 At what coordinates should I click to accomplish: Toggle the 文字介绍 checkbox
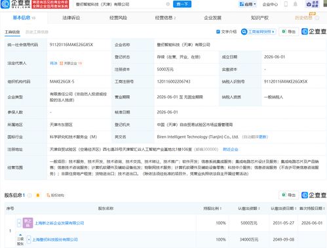pos(218,31)
